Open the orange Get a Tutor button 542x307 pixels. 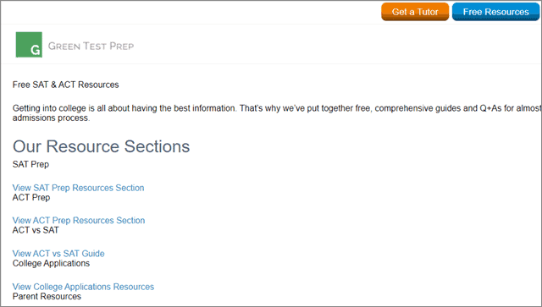(415, 12)
